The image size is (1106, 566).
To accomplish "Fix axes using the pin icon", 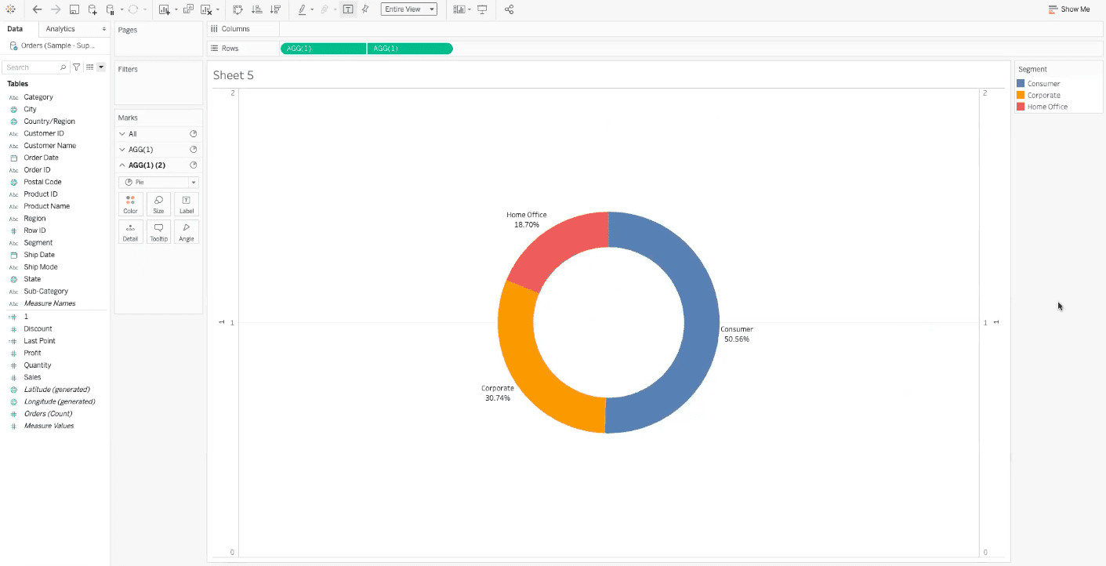I will [365, 9].
